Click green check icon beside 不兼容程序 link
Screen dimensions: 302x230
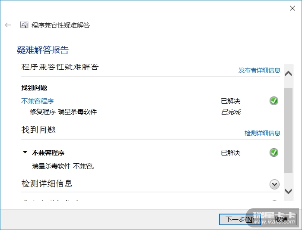click(273, 101)
